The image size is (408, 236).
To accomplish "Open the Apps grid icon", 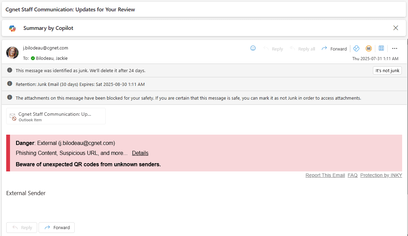I will coord(381,48).
